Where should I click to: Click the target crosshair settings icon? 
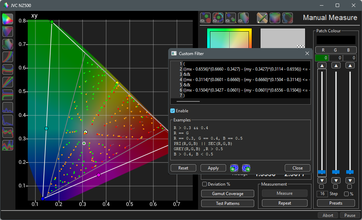[x=218, y=18]
